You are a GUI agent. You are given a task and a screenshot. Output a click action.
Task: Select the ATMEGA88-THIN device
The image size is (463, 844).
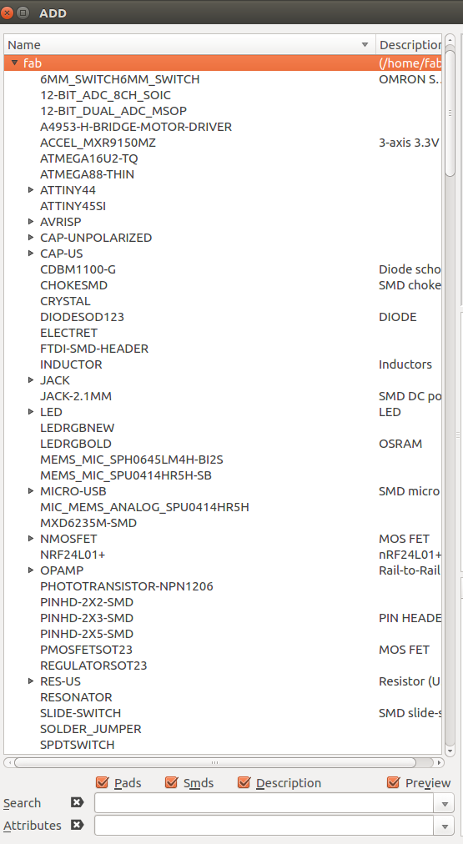click(88, 173)
